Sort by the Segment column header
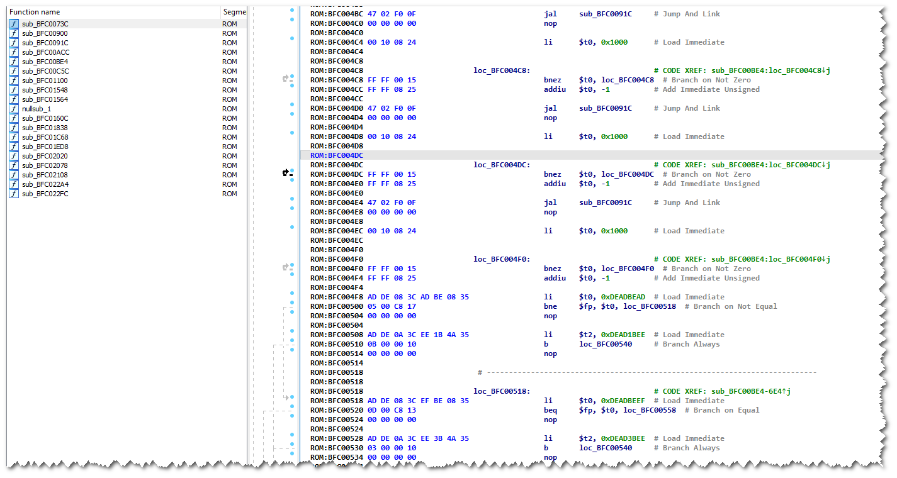Viewport: 897px width, 478px height. [x=234, y=12]
